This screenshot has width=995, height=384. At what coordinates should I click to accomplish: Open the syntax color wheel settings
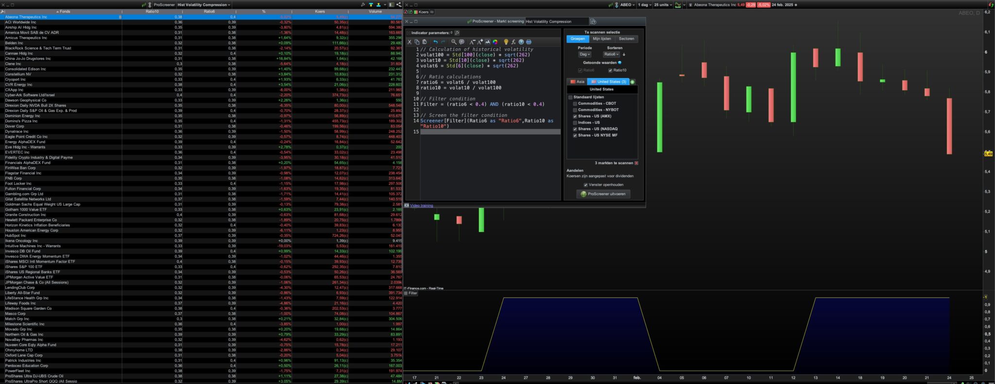click(495, 42)
